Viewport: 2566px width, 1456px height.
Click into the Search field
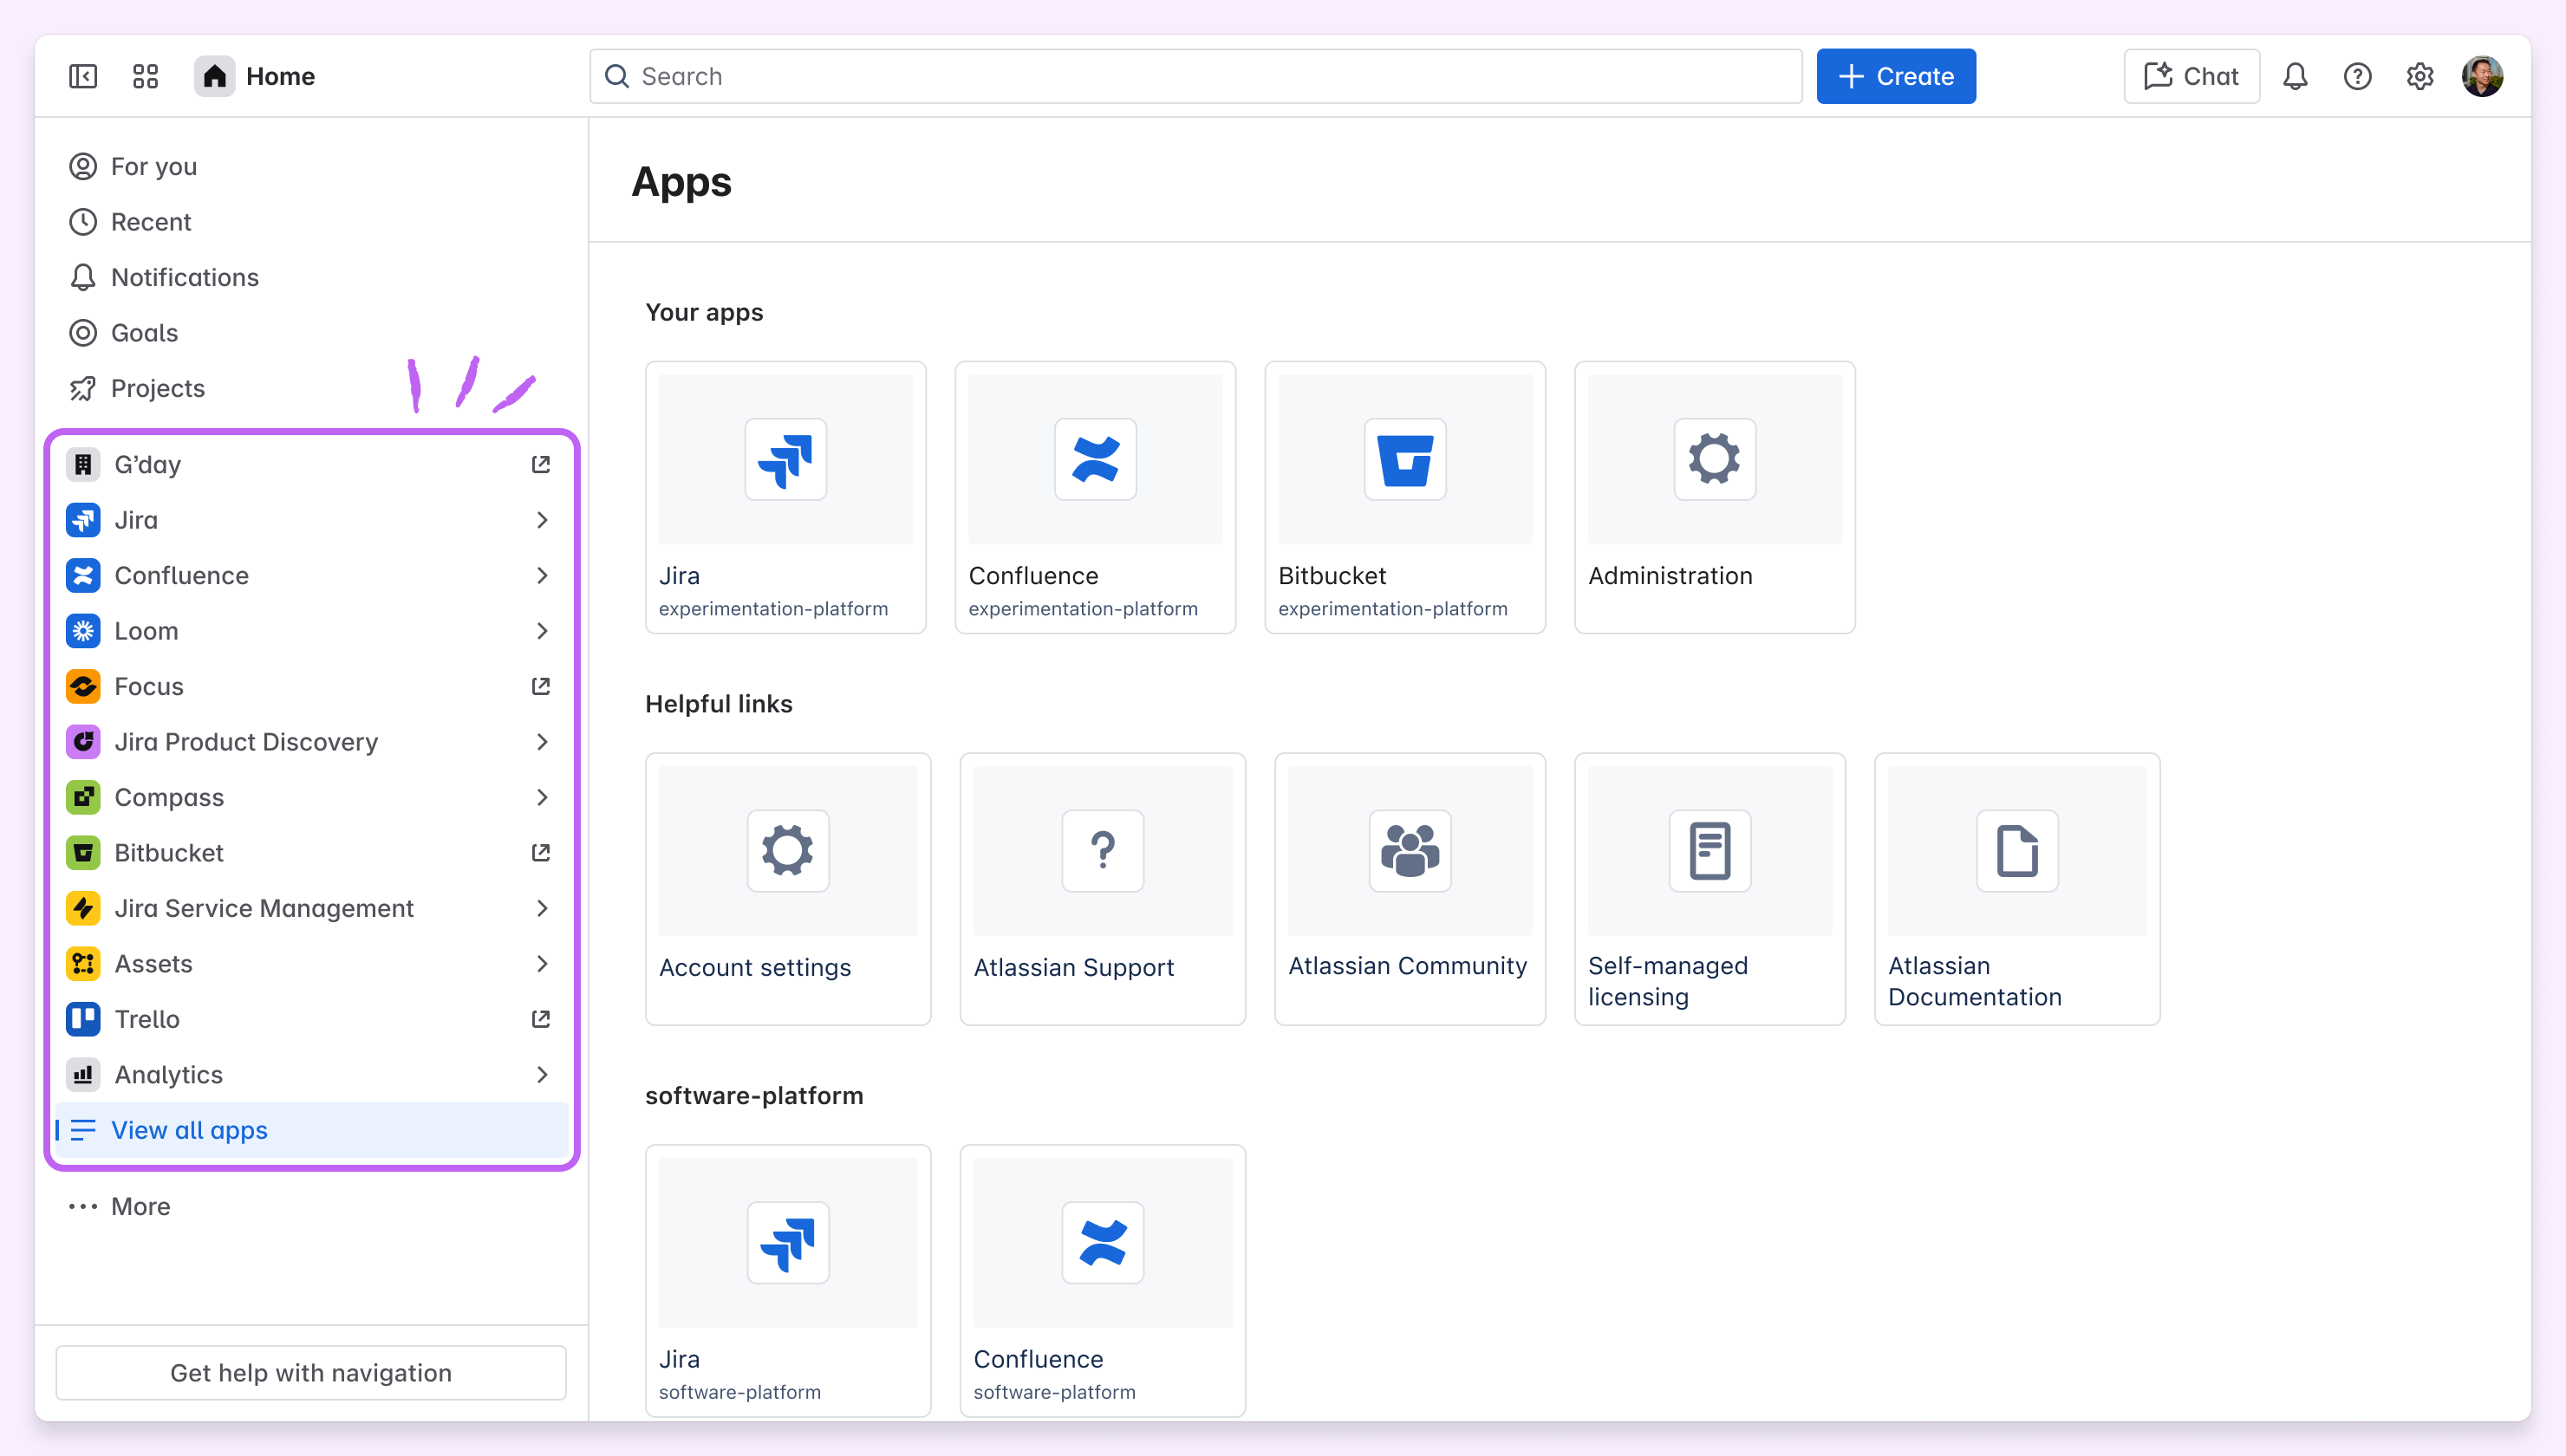point(1195,76)
